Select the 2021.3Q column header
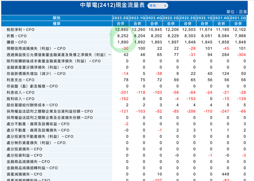Screen dimensions: 254x181 point(238,18)
